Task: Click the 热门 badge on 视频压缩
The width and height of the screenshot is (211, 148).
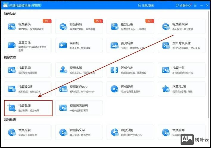Action: click(x=150, y=21)
